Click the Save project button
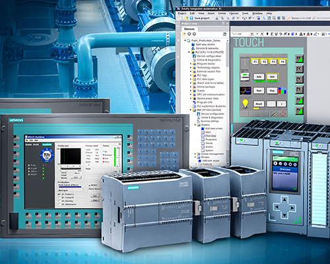 click(x=200, y=18)
